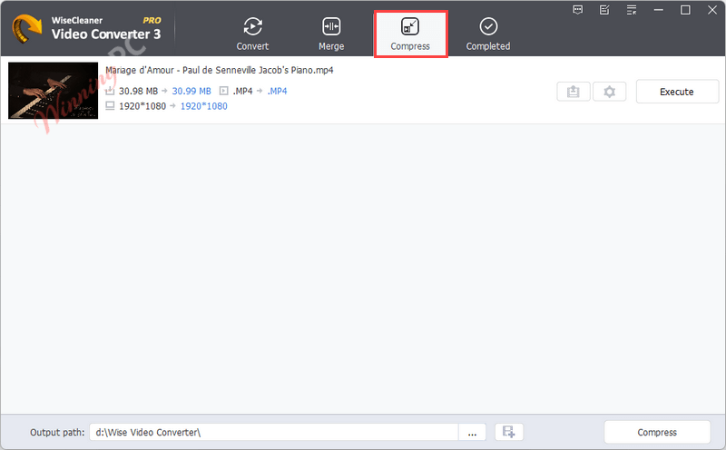
Task: Open the edit note icon in title bar
Action: coord(604,10)
